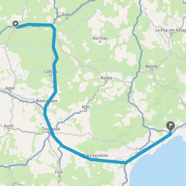
Task: Click the Le Puy-en-Velay city marker
Action: pyautogui.click(x=171, y=34)
